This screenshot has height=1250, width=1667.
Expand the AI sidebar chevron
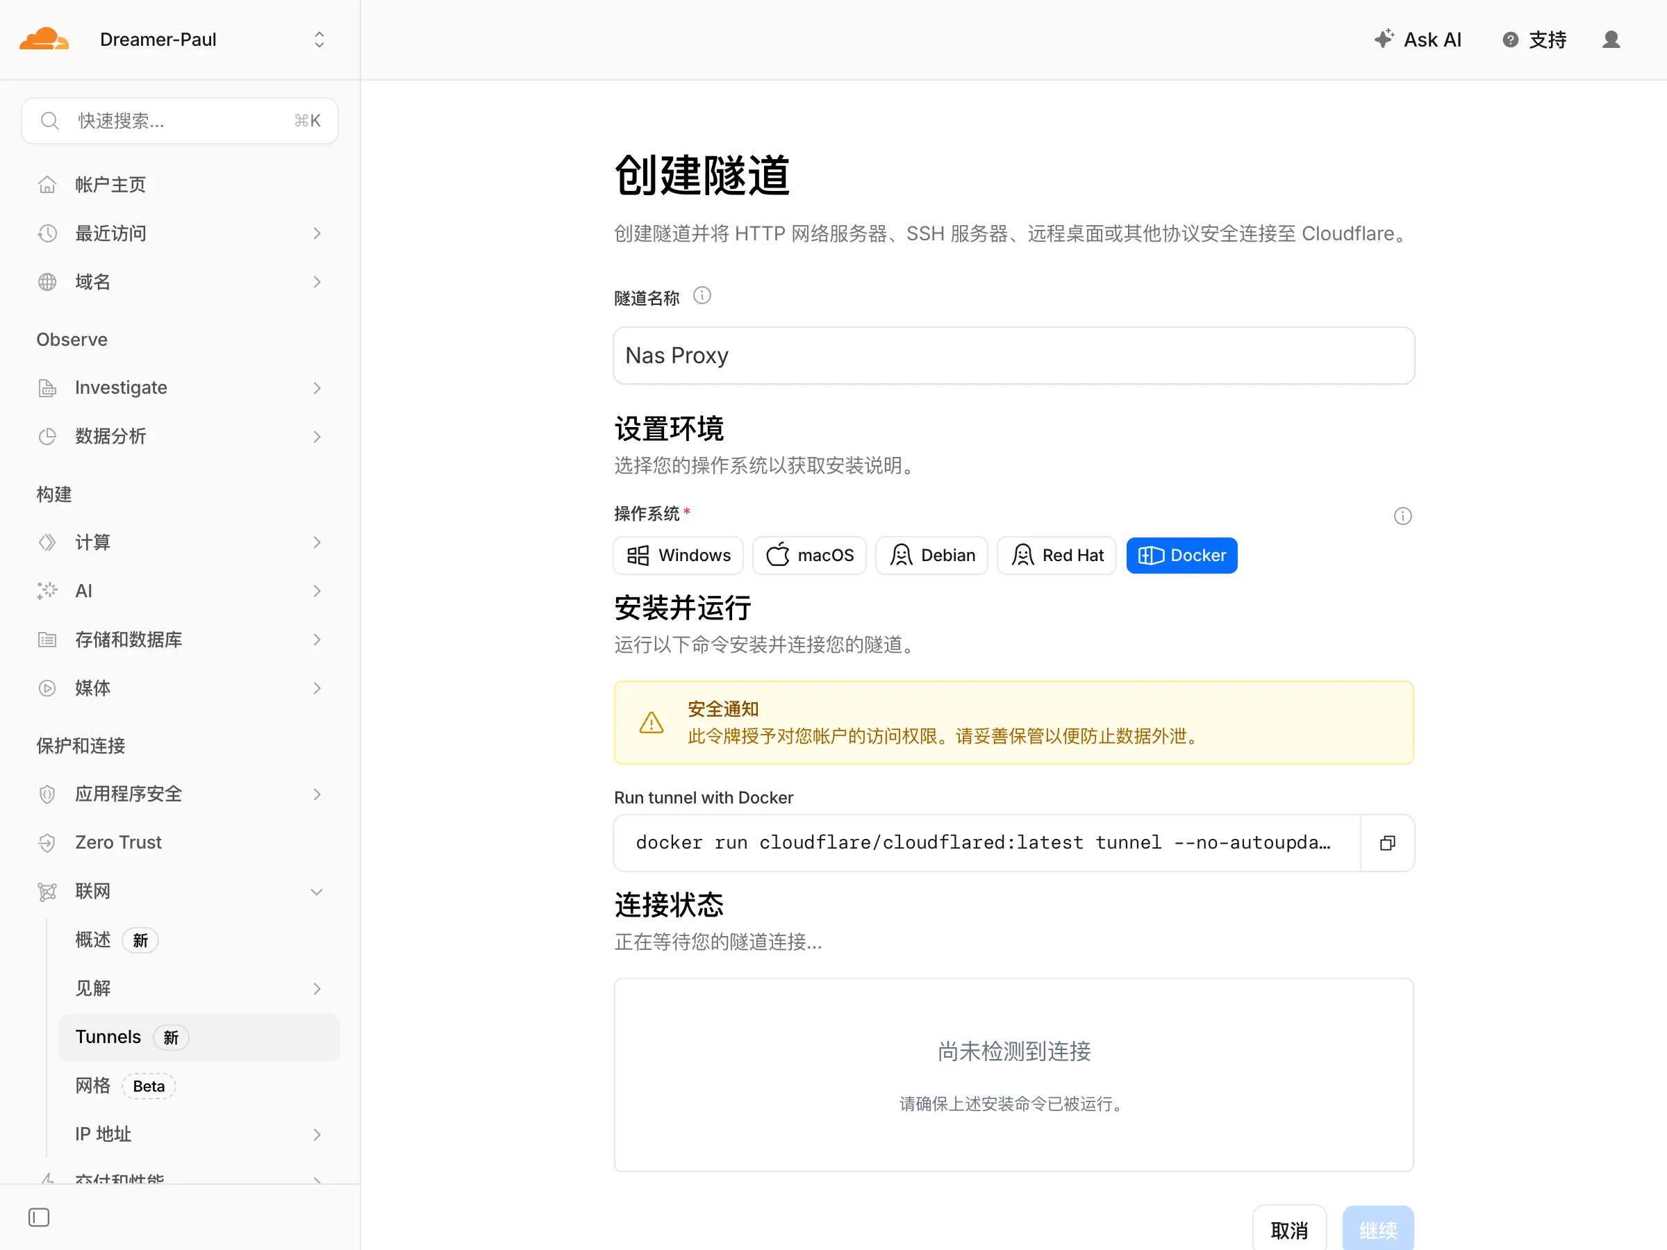click(x=317, y=591)
